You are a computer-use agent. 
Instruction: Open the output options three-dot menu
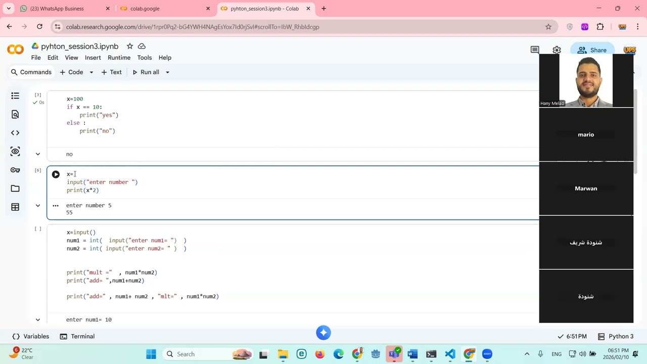(x=56, y=206)
